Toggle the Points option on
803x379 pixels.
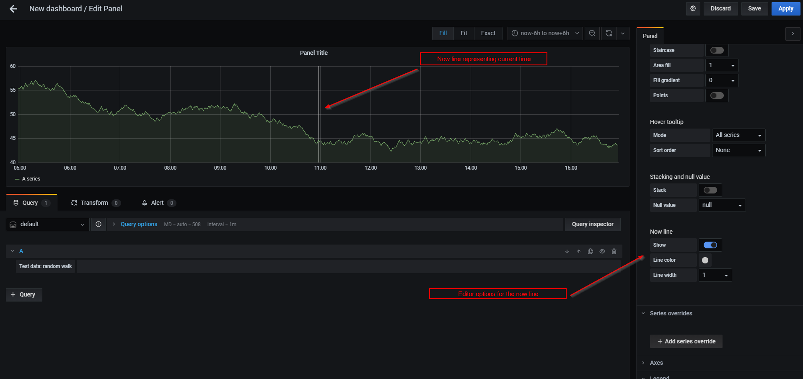coord(717,95)
